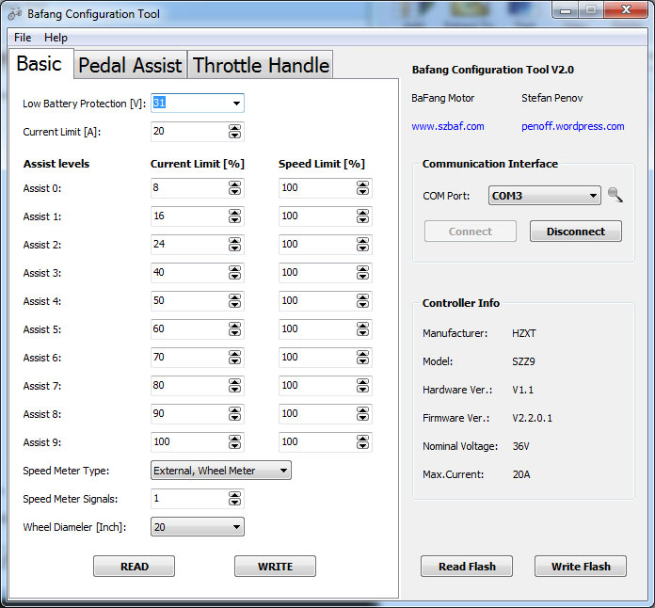Click the COM port search magnifier icon
This screenshot has width=655, height=608.
click(615, 195)
